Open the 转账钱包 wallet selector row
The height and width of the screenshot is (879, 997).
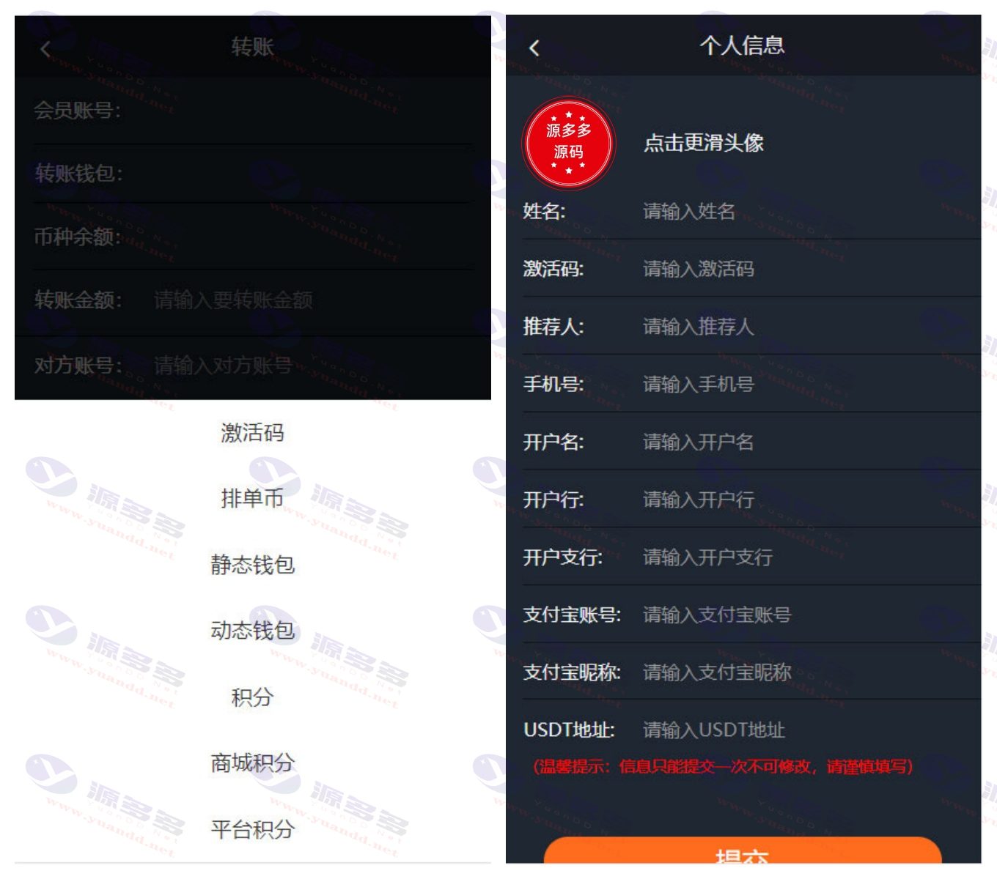[x=253, y=174]
